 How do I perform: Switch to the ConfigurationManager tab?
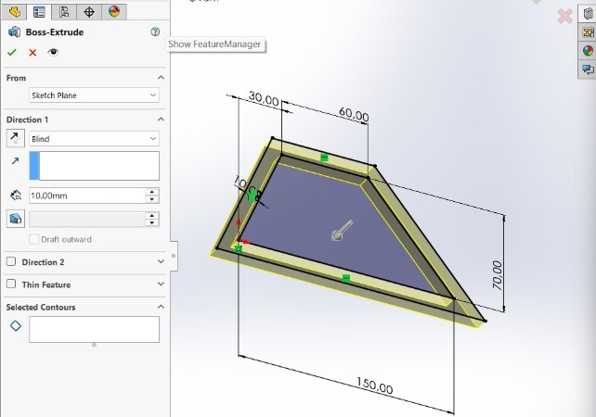(x=64, y=12)
